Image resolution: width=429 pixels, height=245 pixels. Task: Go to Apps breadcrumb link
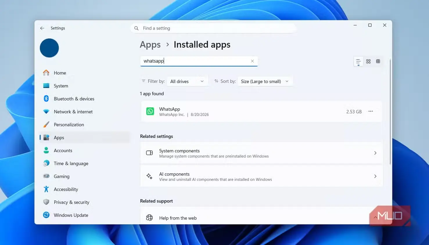[150, 45]
